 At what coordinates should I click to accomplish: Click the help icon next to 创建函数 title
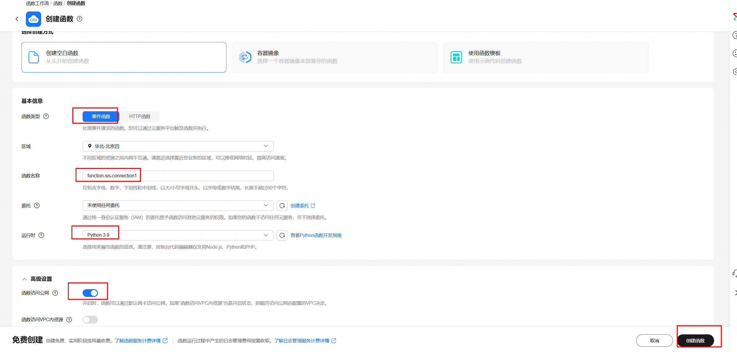click(x=79, y=19)
